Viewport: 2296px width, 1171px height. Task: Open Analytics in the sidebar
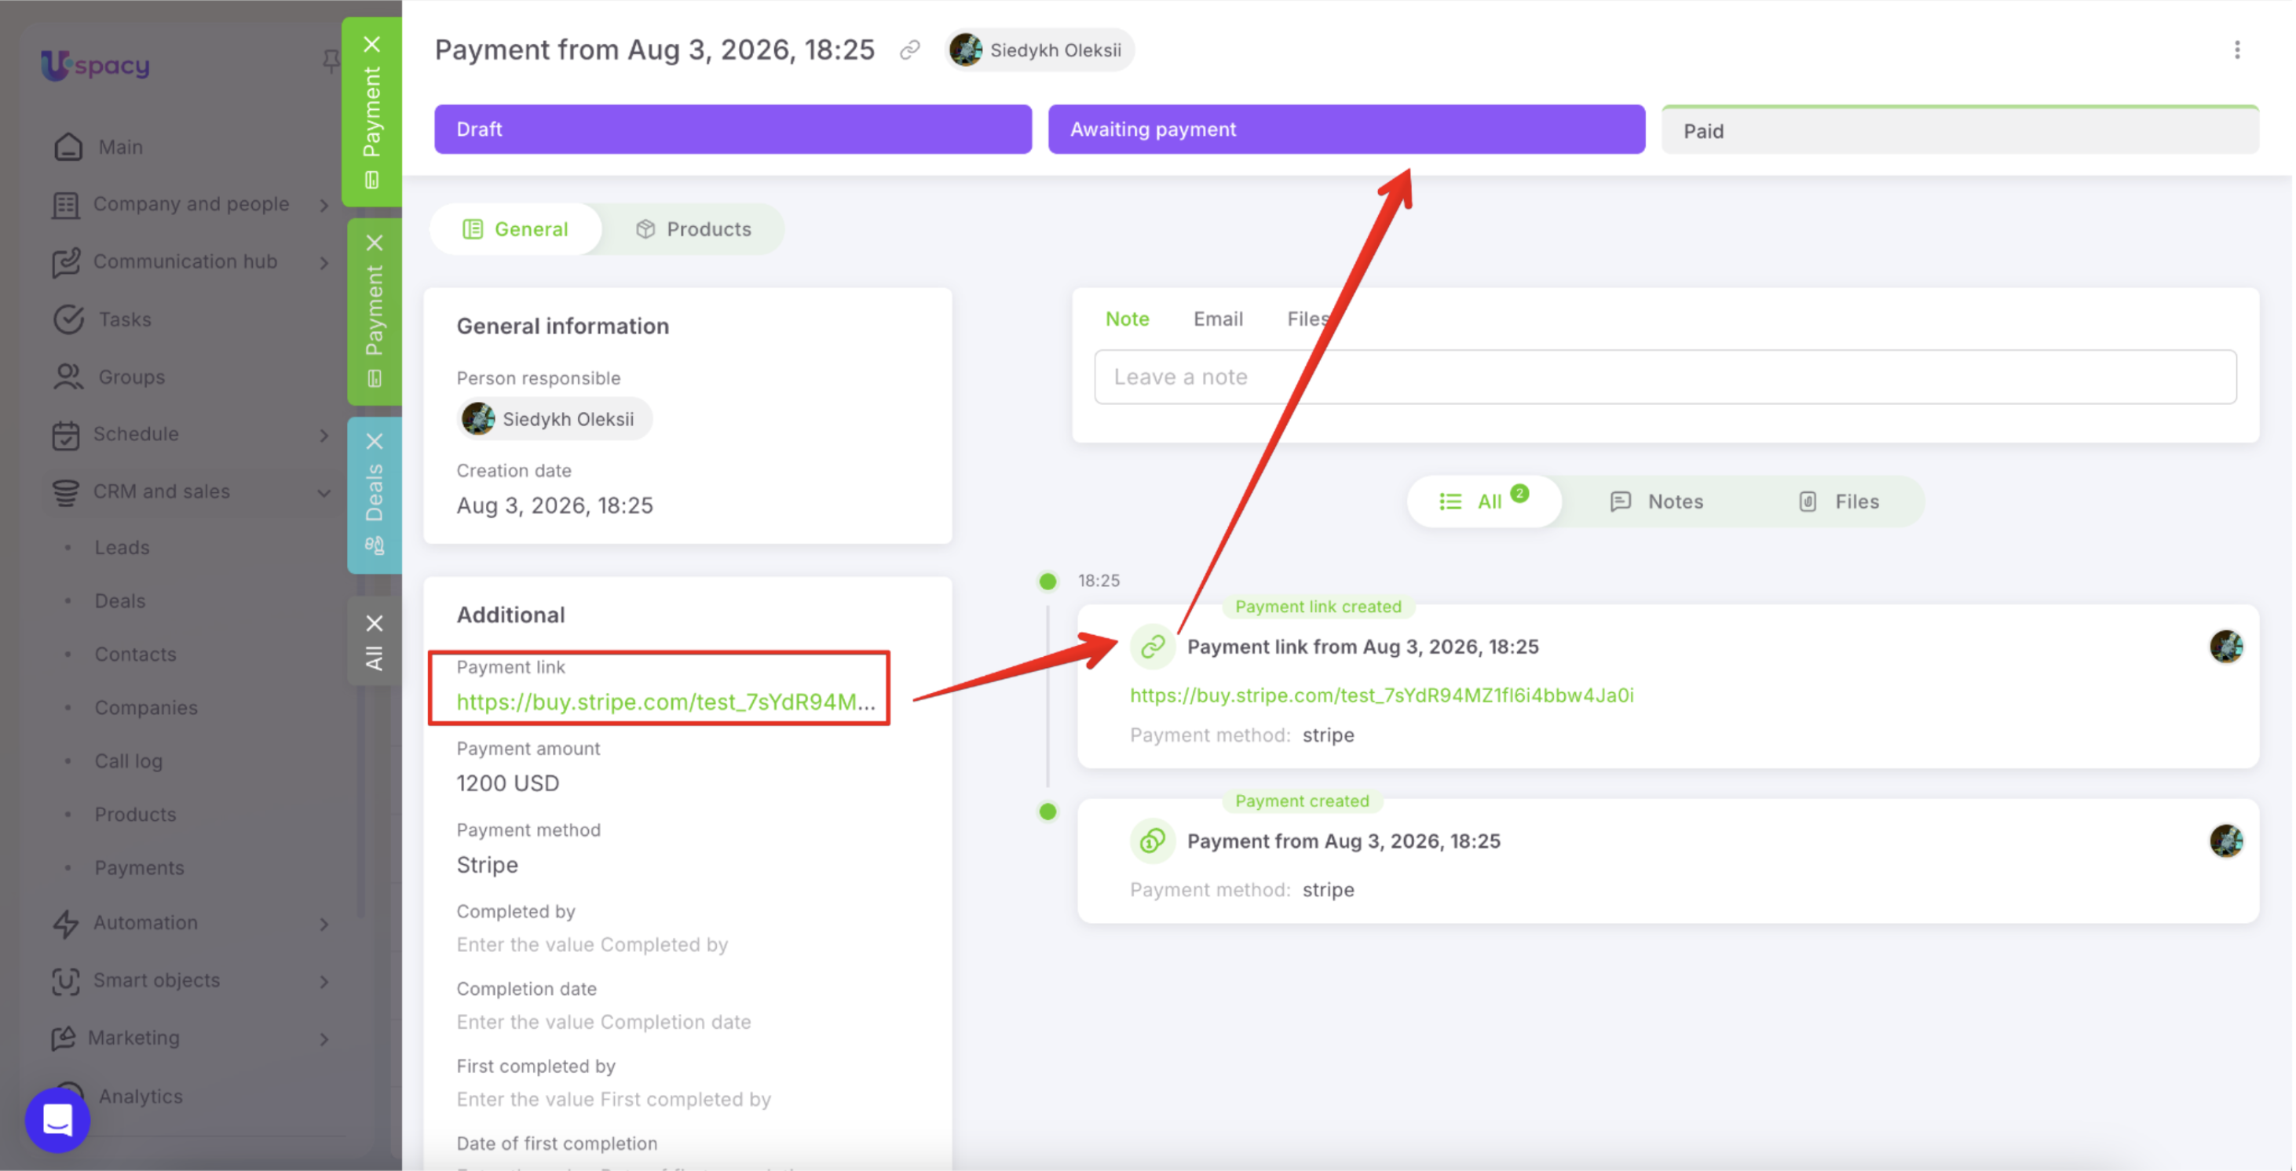(x=140, y=1096)
